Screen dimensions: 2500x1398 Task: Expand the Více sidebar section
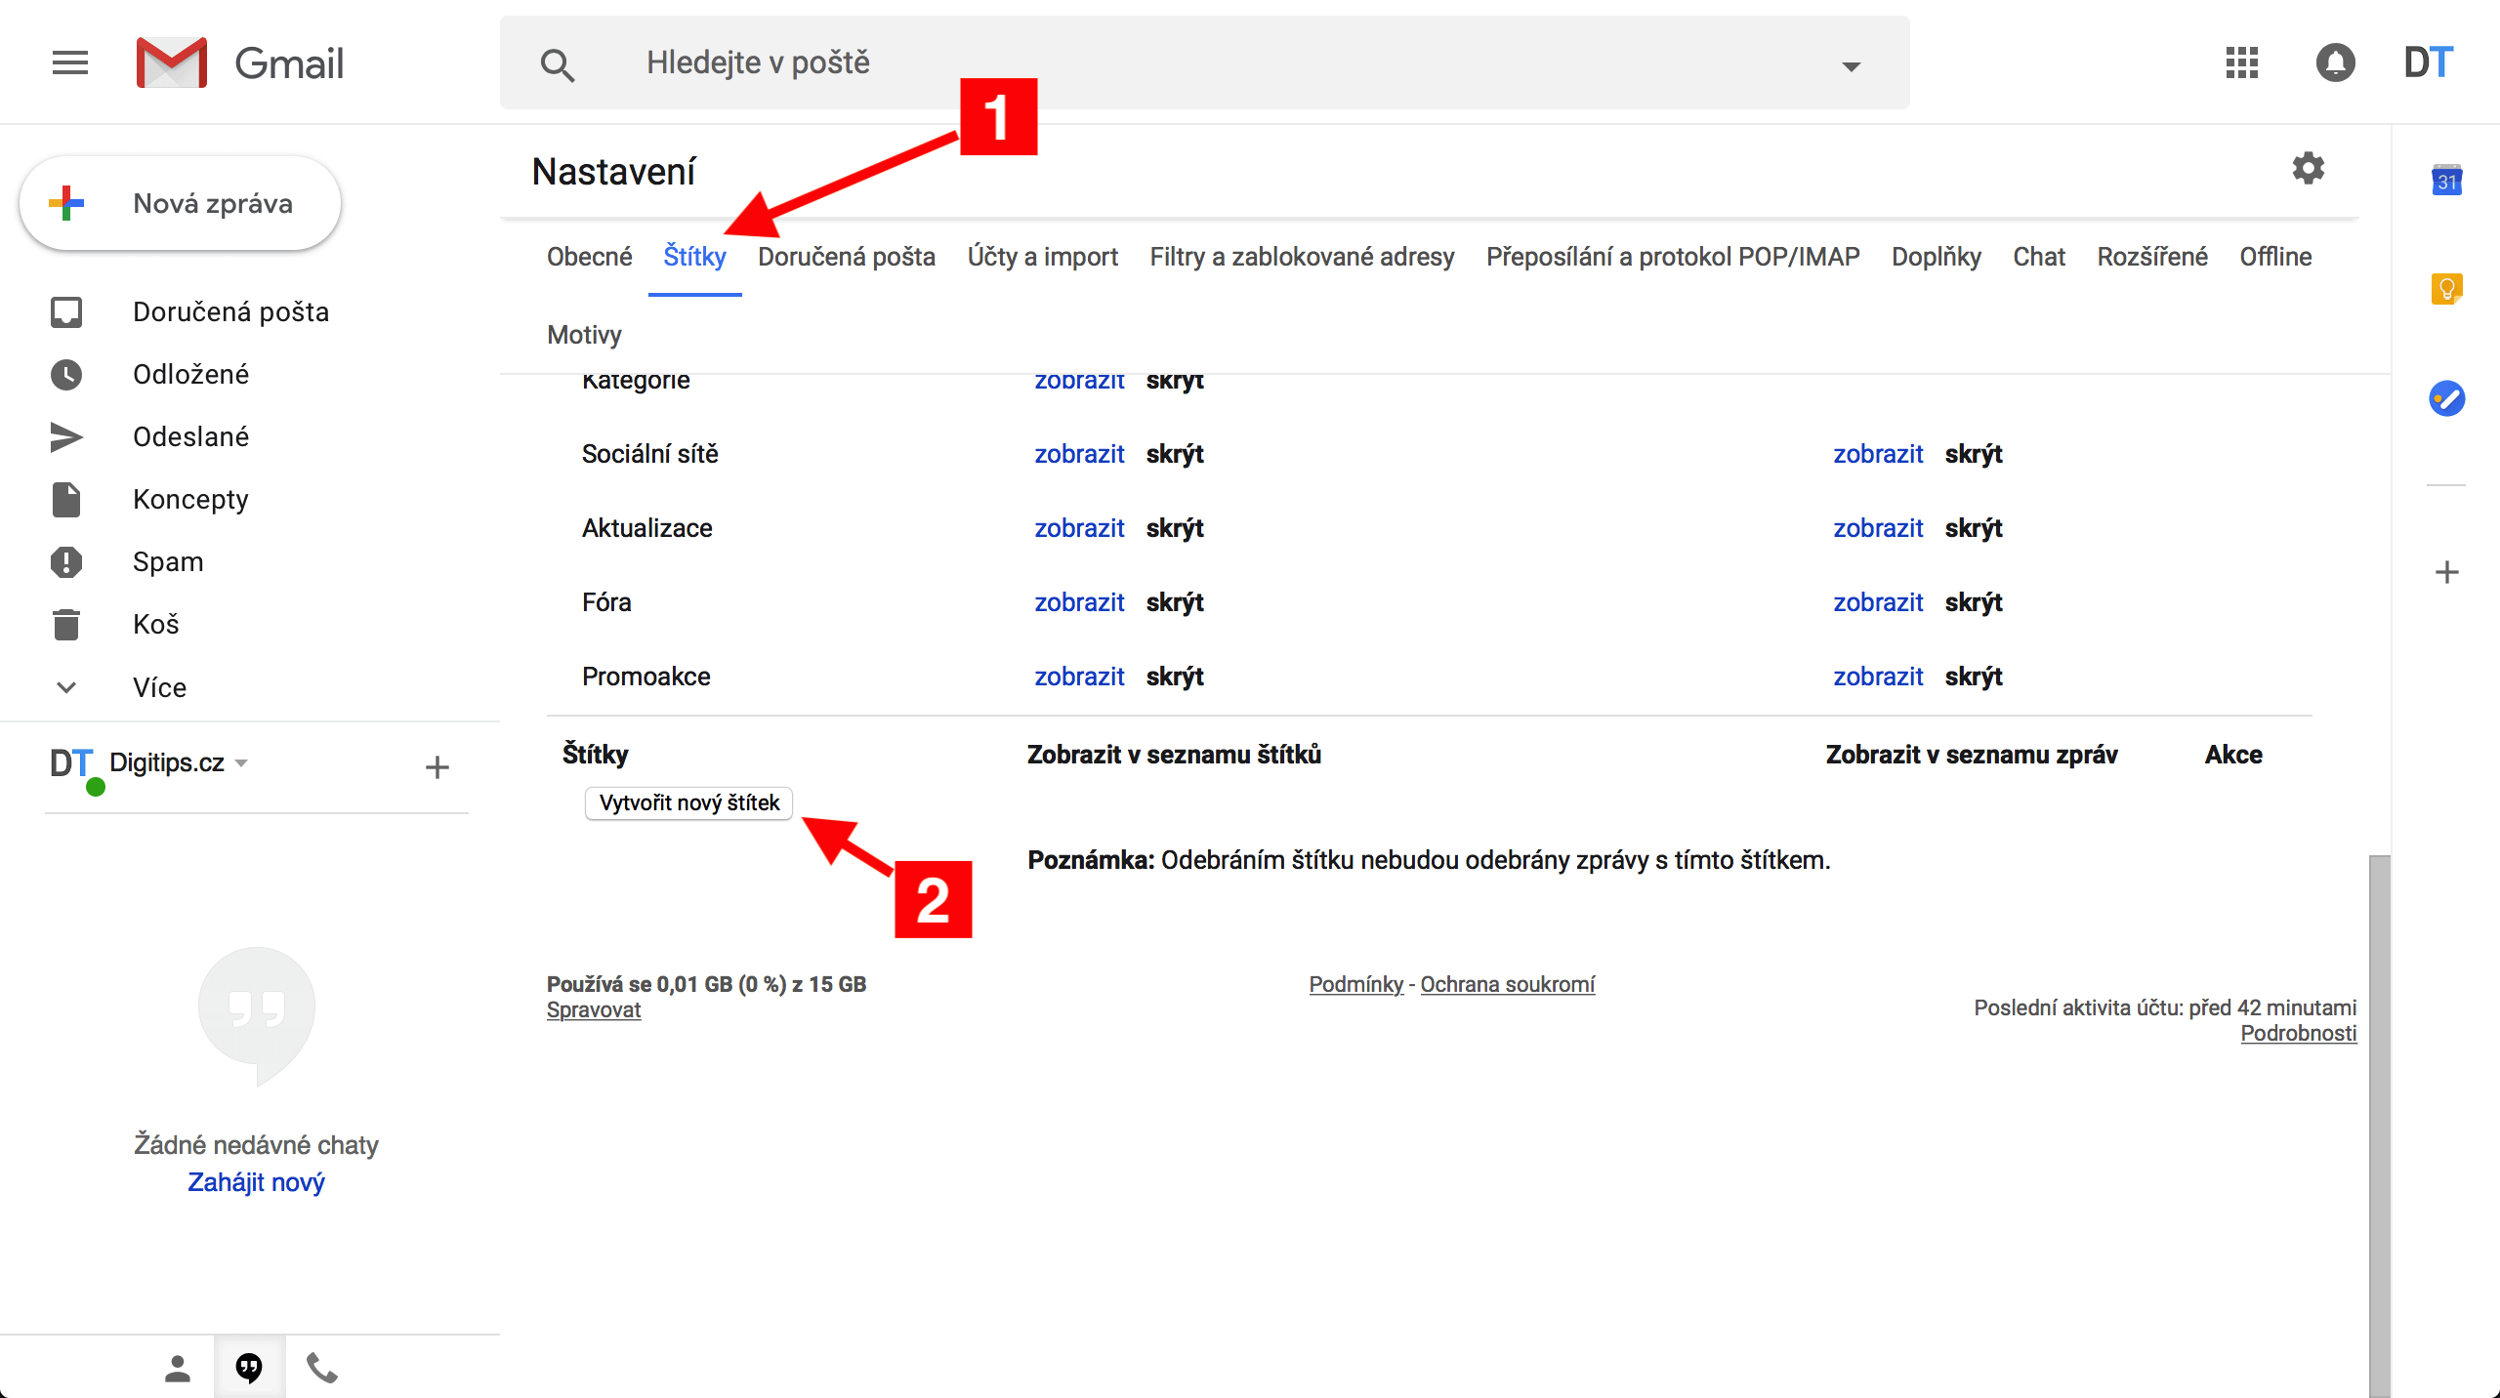pyautogui.click(x=158, y=687)
